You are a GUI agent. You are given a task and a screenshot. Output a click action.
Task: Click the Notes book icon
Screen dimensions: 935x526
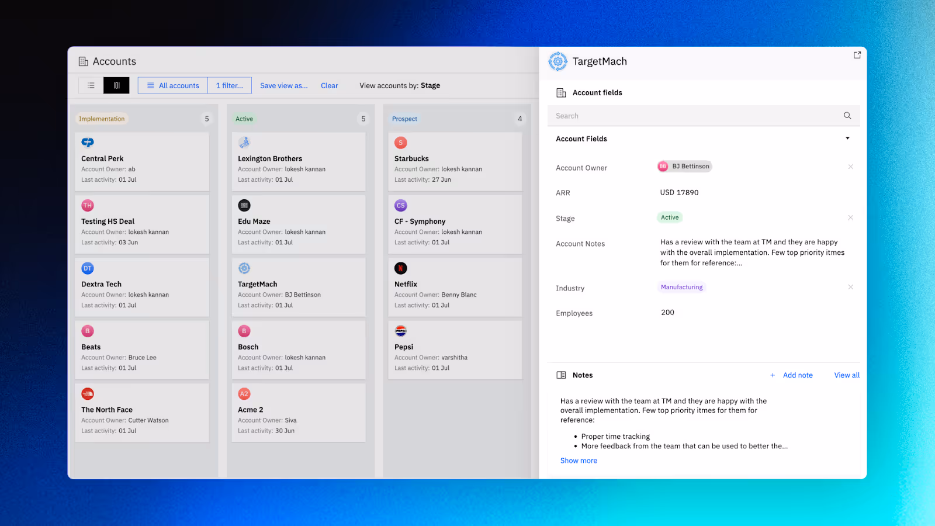[x=561, y=375]
